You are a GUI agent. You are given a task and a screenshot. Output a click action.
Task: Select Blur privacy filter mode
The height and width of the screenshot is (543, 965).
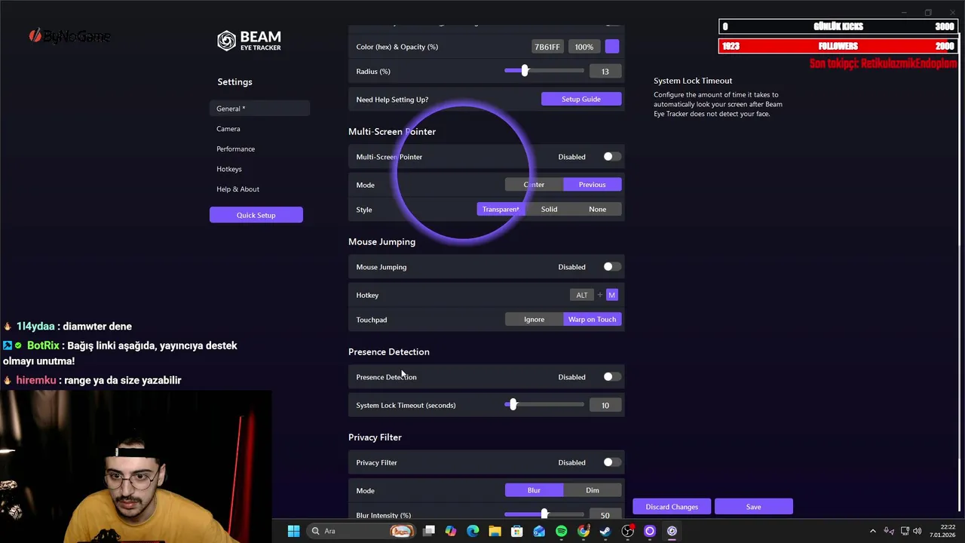pyautogui.click(x=534, y=490)
